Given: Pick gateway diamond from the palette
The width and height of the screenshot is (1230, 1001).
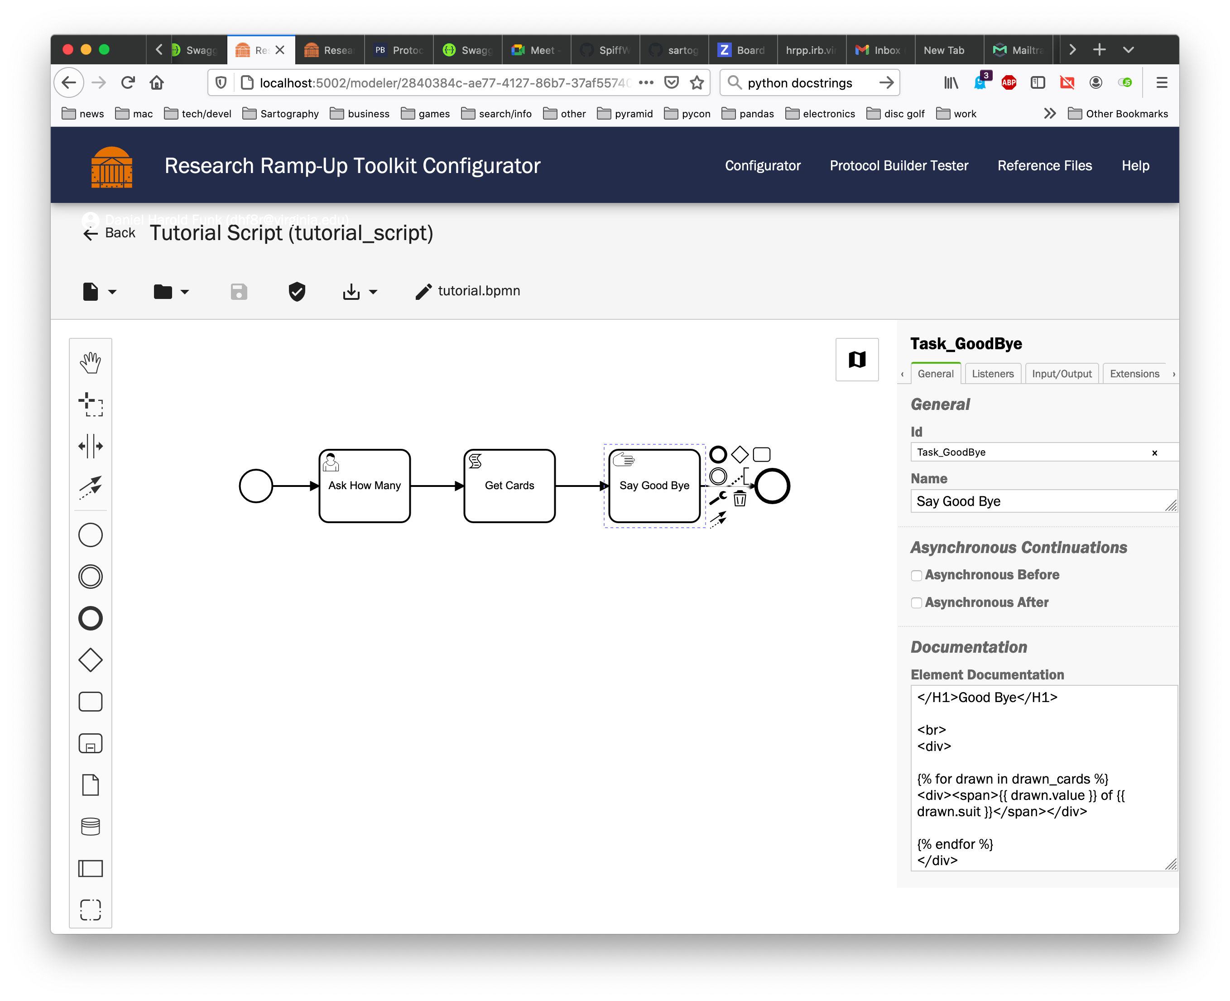Looking at the screenshot, I should (x=91, y=660).
